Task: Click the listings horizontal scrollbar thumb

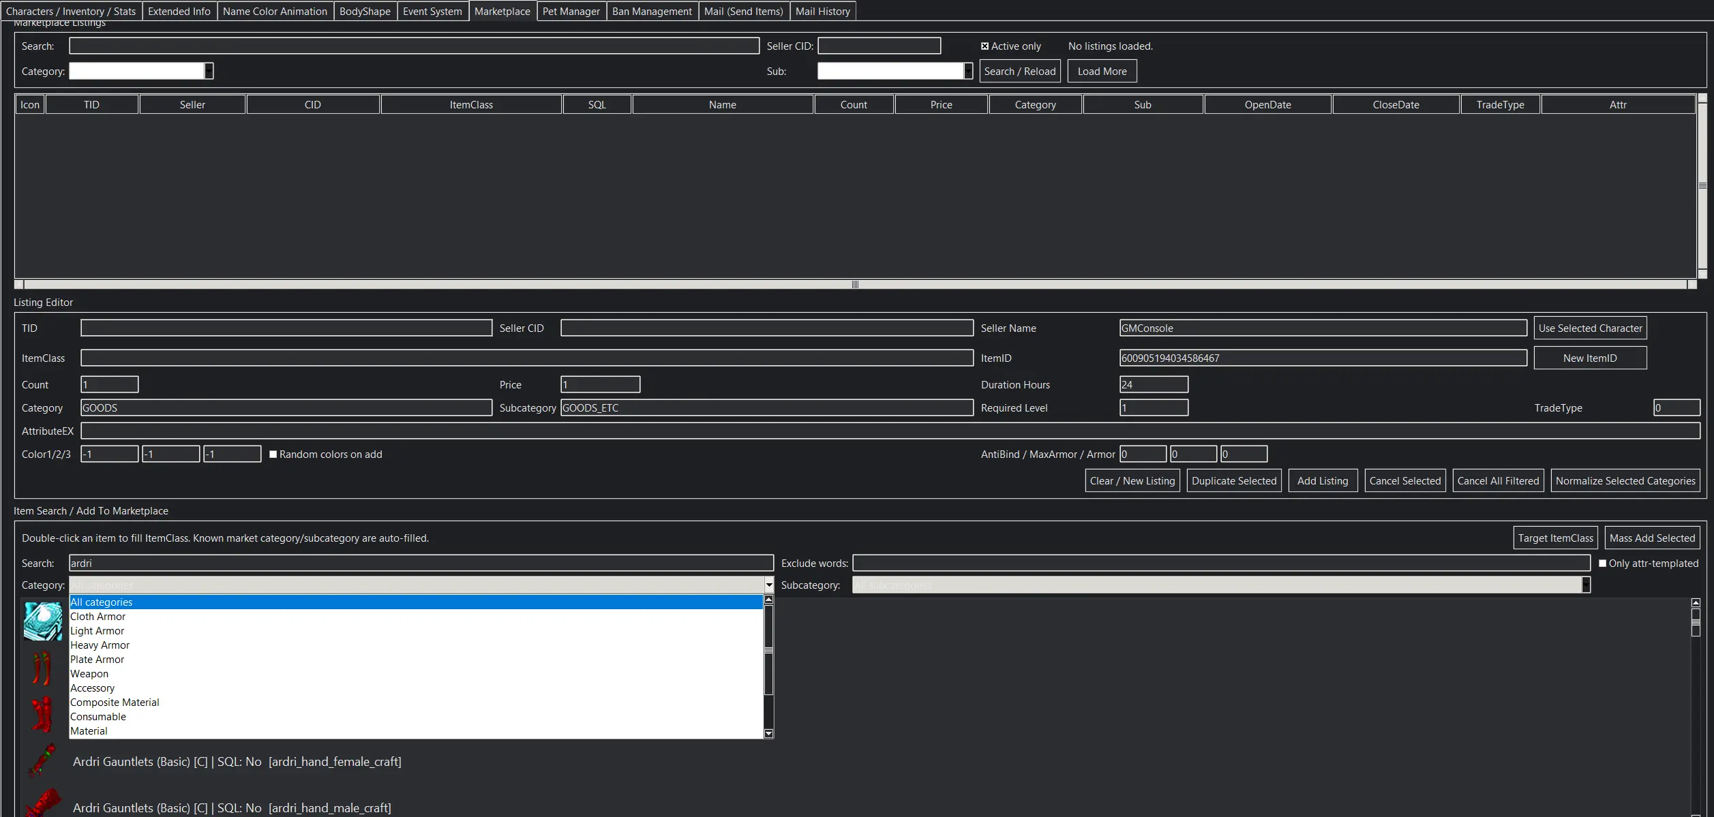Action: point(855,285)
